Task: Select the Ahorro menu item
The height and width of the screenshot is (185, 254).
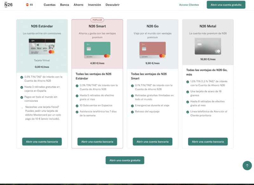Action: coord(78,5)
